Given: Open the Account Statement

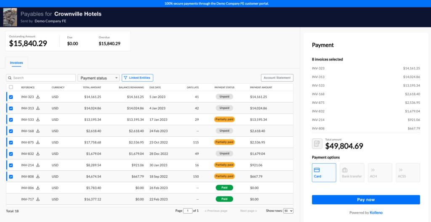Looking at the screenshot, I should 277,78.
